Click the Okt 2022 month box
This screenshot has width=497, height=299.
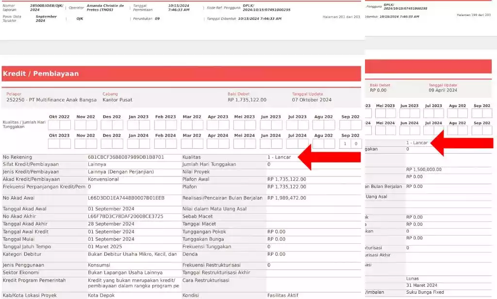tap(59, 125)
